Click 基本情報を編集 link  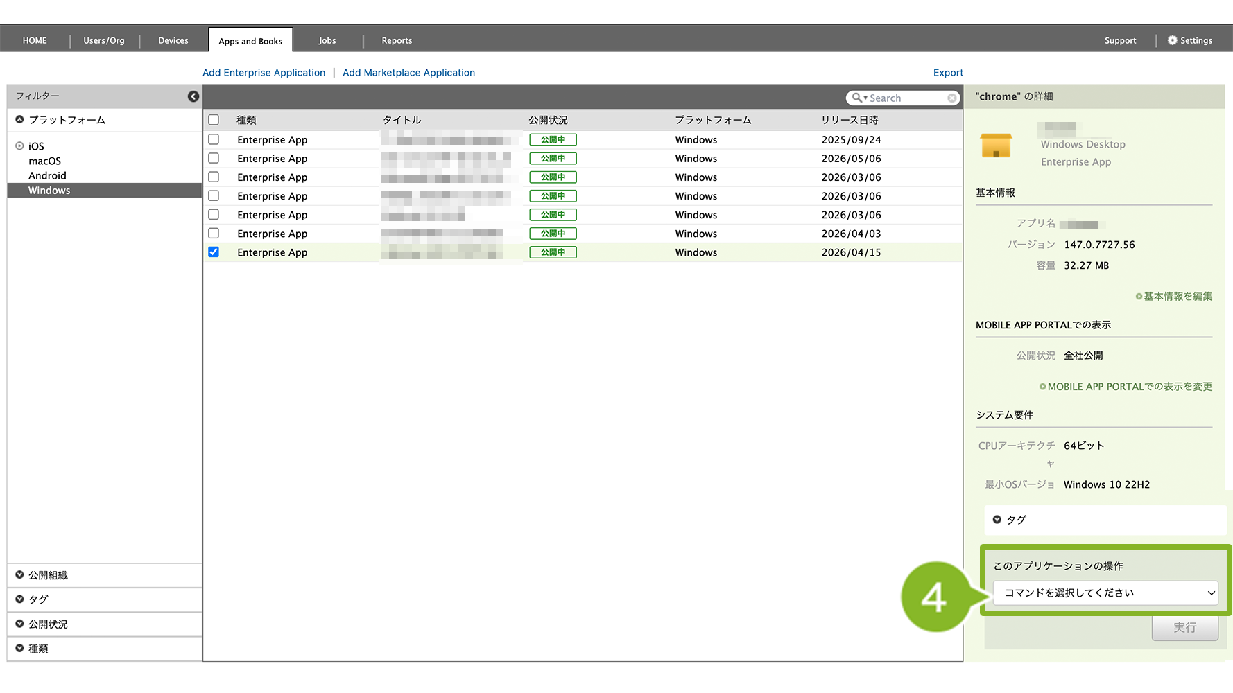(x=1178, y=297)
